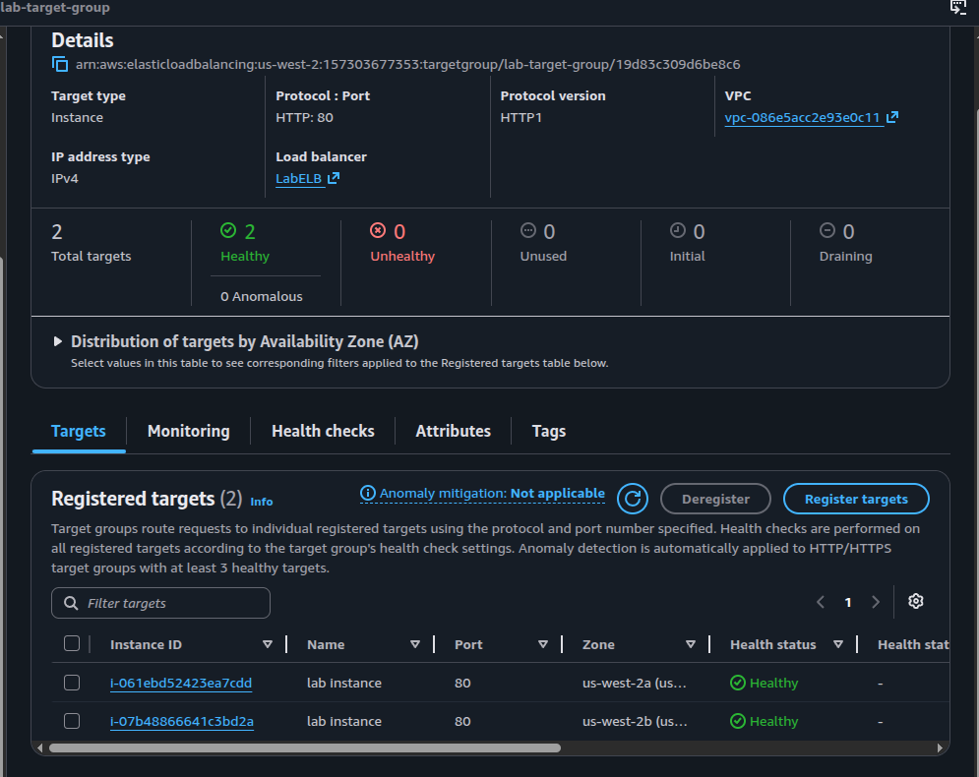Check the box for i-061ebd52423ea7cdd
Image resolution: width=979 pixels, height=777 pixels.
(x=72, y=683)
